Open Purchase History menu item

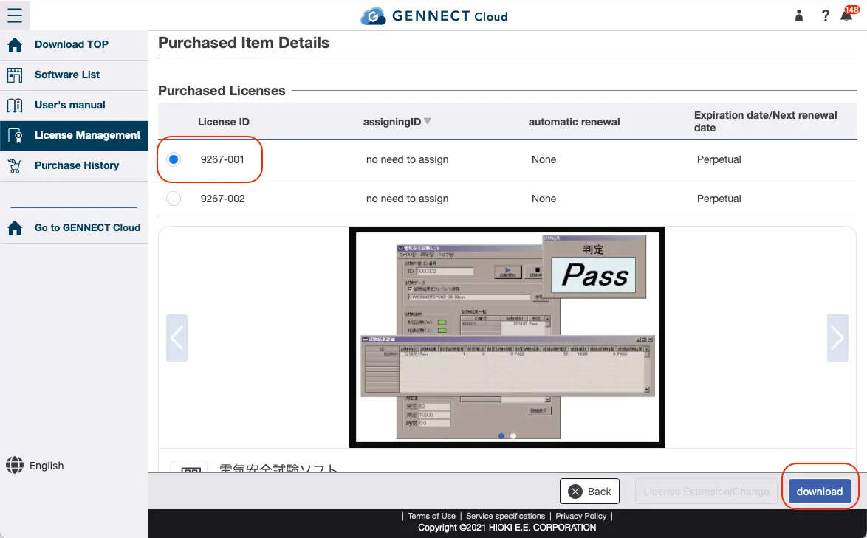(x=74, y=166)
